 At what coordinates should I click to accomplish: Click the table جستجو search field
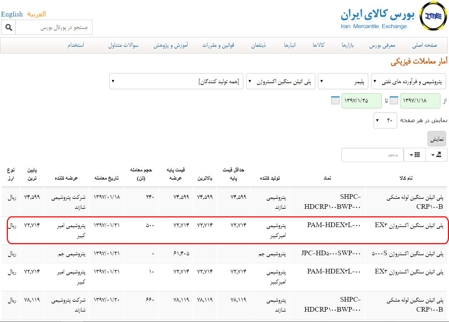372,155
